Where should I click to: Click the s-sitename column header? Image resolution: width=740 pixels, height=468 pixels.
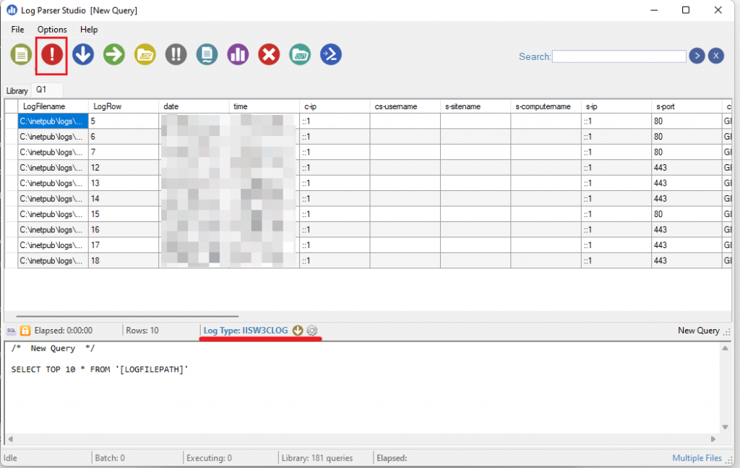[476, 107]
